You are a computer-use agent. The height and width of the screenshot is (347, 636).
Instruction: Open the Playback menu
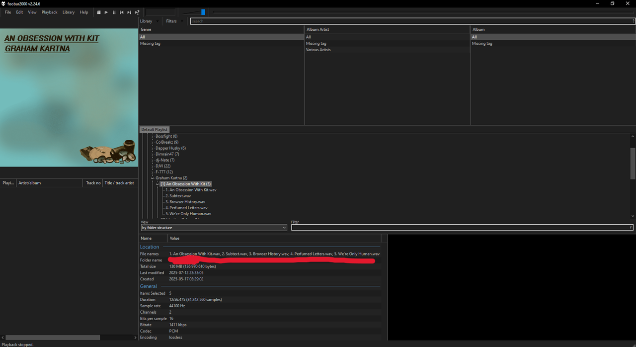[49, 12]
